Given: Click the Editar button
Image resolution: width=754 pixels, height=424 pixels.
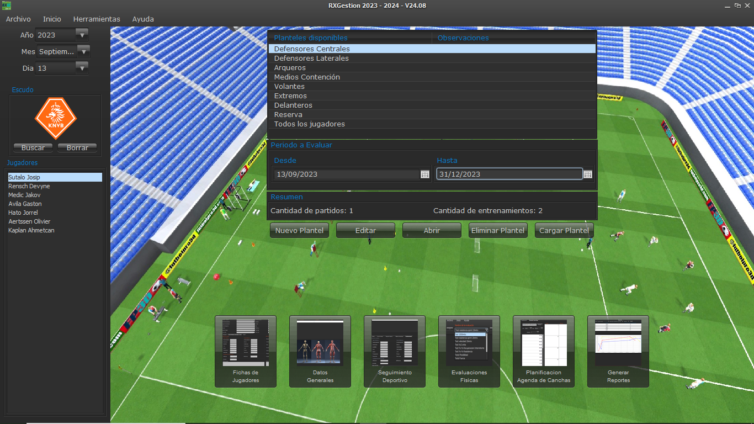Looking at the screenshot, I should click(365, 230).
